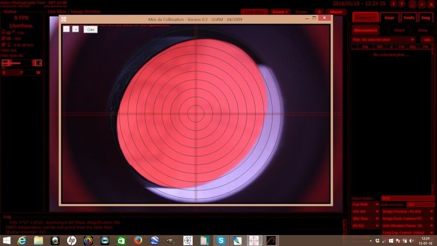Screen dimensions: 437x246
Task: Switch to Mire de Collimation target icon in taskbar
Action: pos(254,241)
